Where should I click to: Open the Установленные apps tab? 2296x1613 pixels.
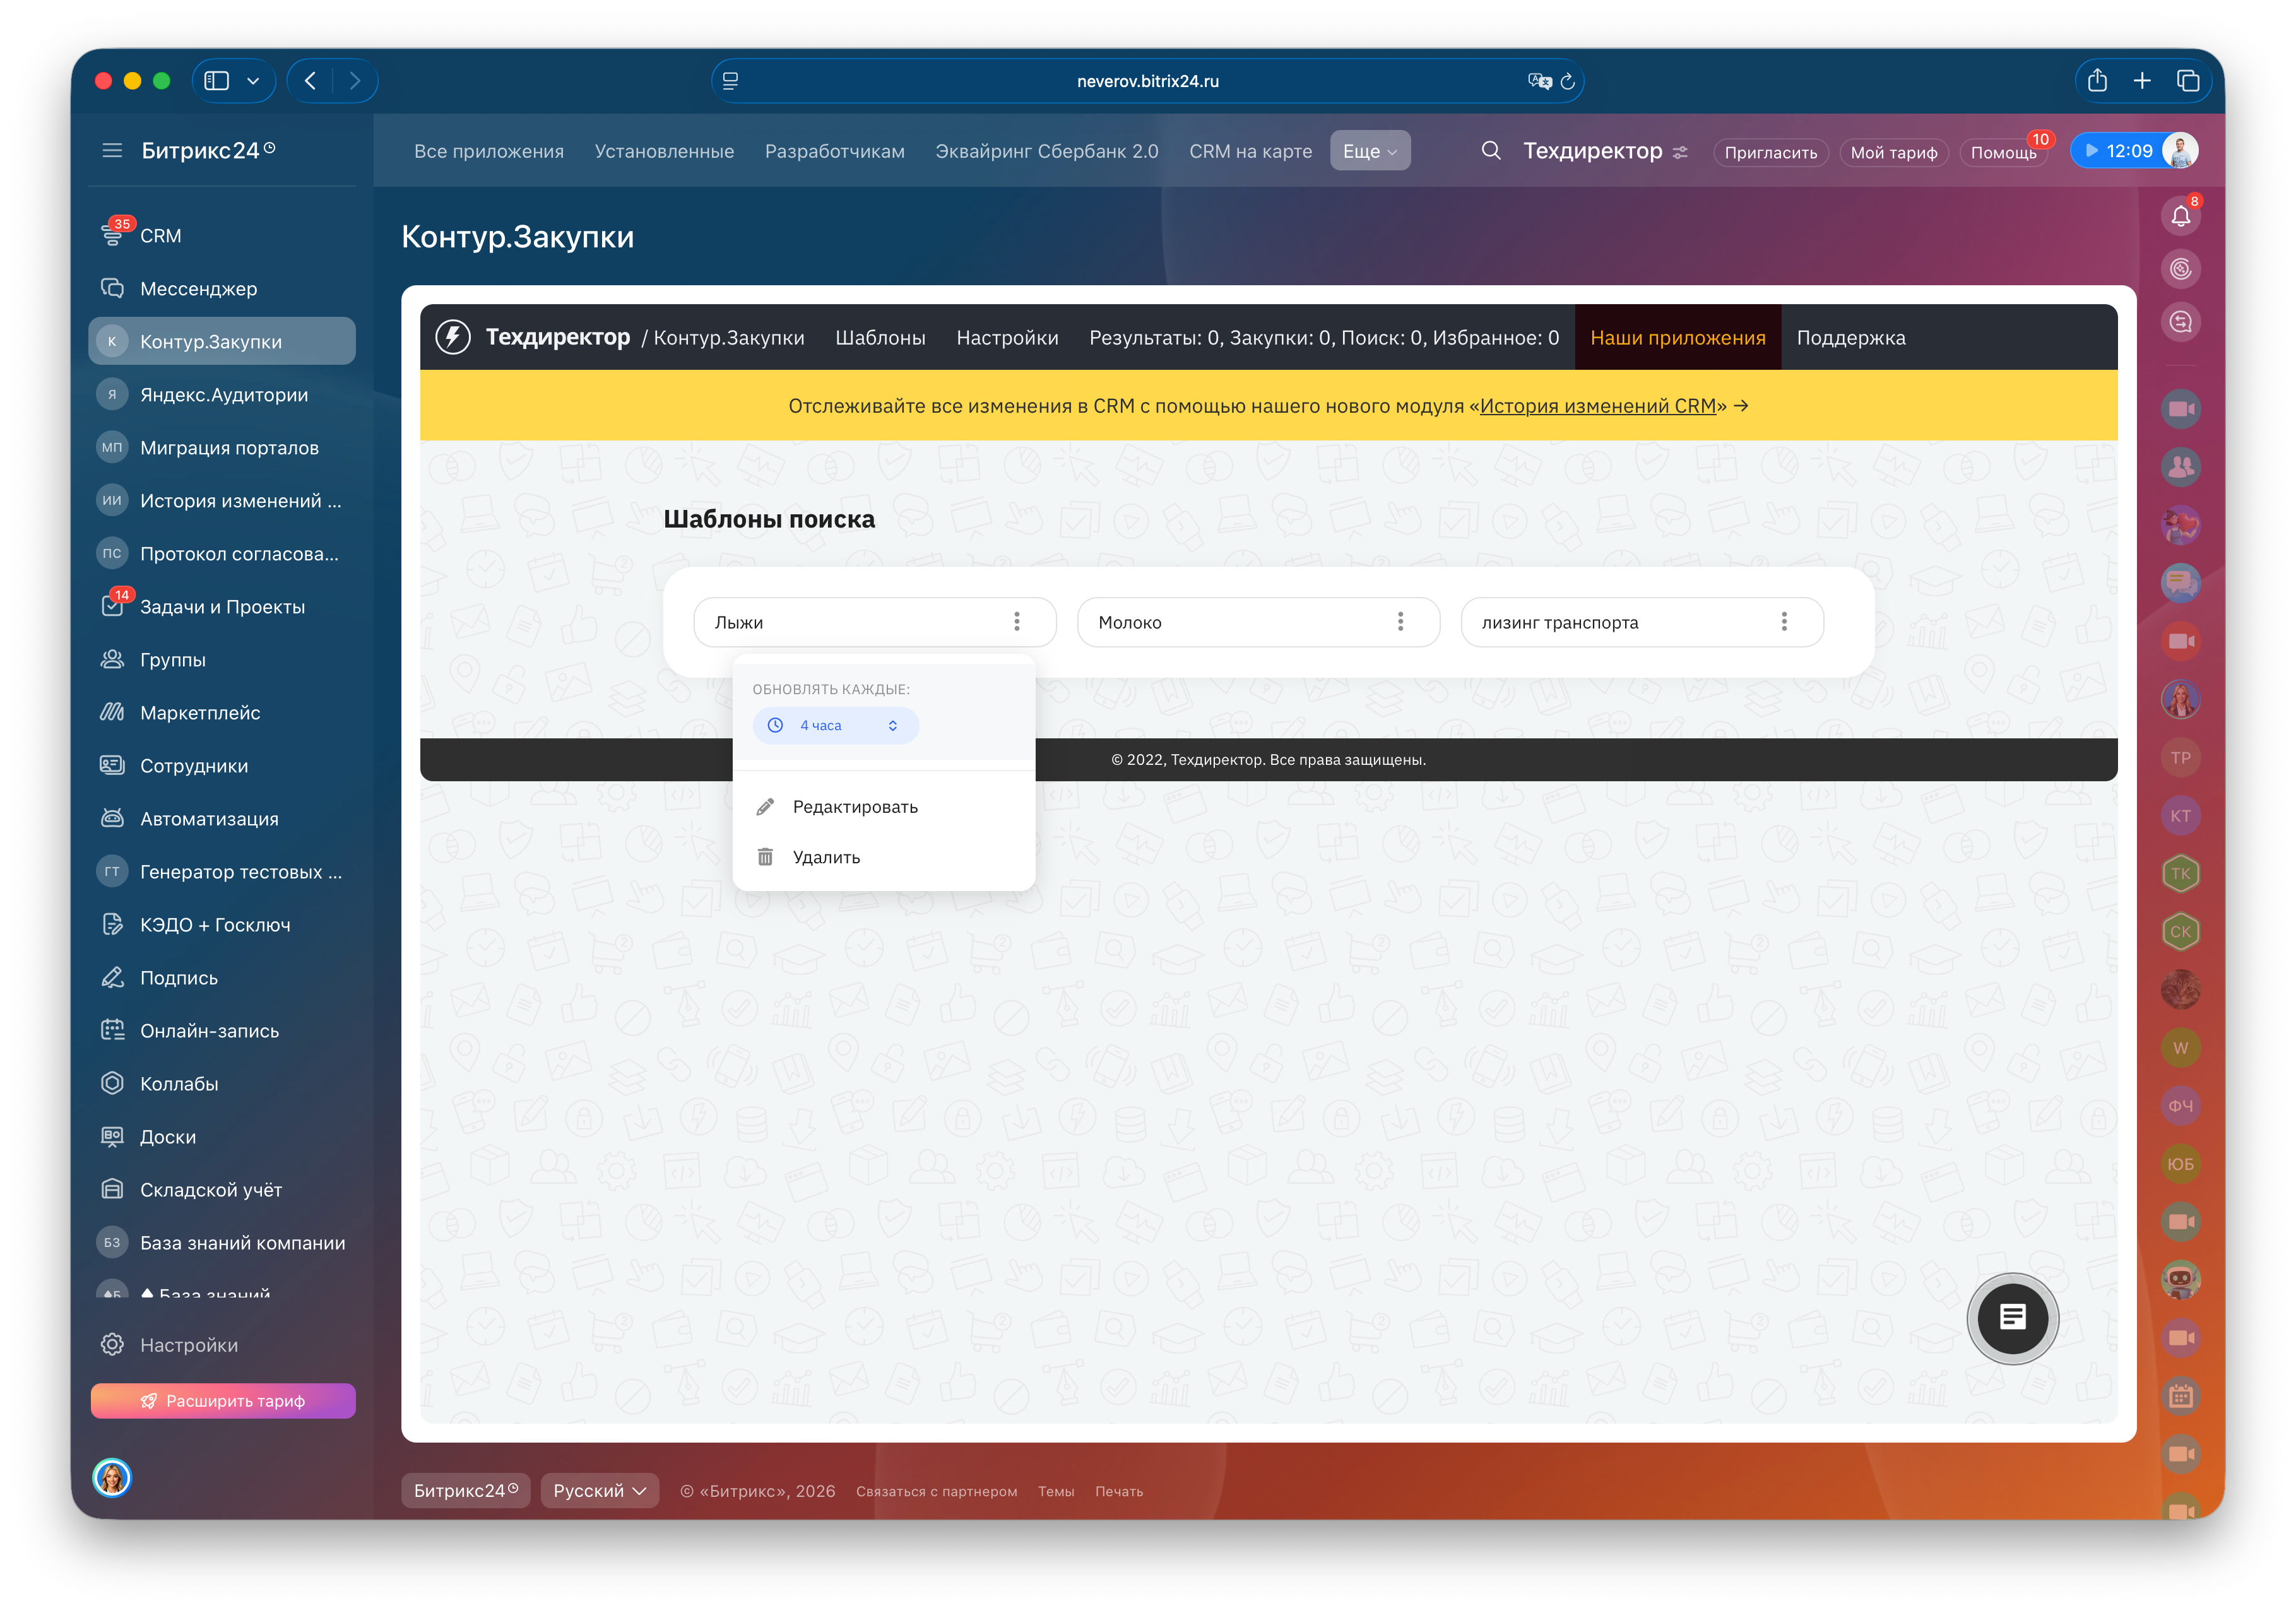click(664, 151)
